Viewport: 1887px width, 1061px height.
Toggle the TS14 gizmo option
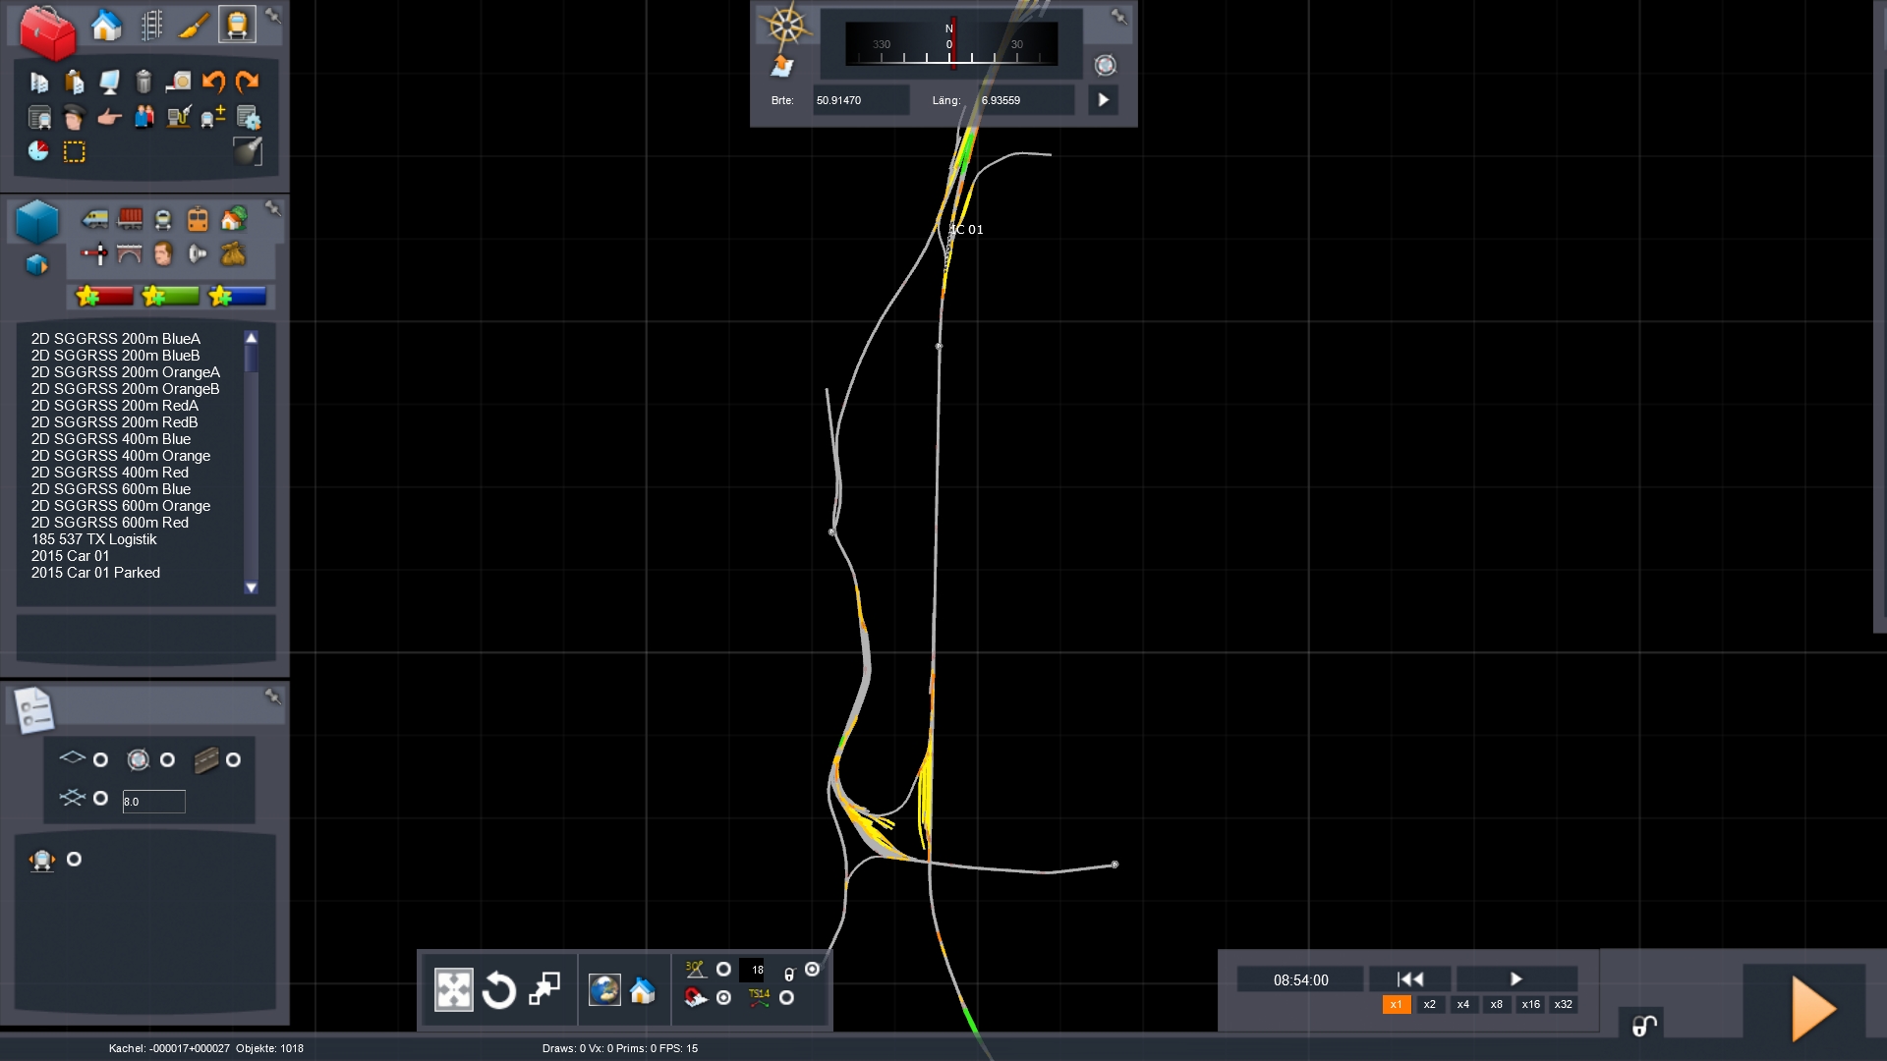click(x=786, y=998)
